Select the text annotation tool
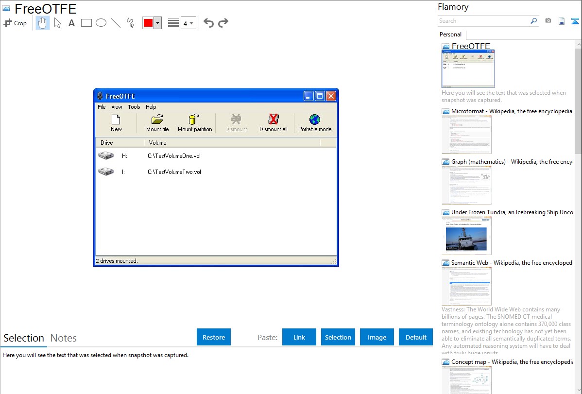 pyautogui.click(x=71, y=23)
